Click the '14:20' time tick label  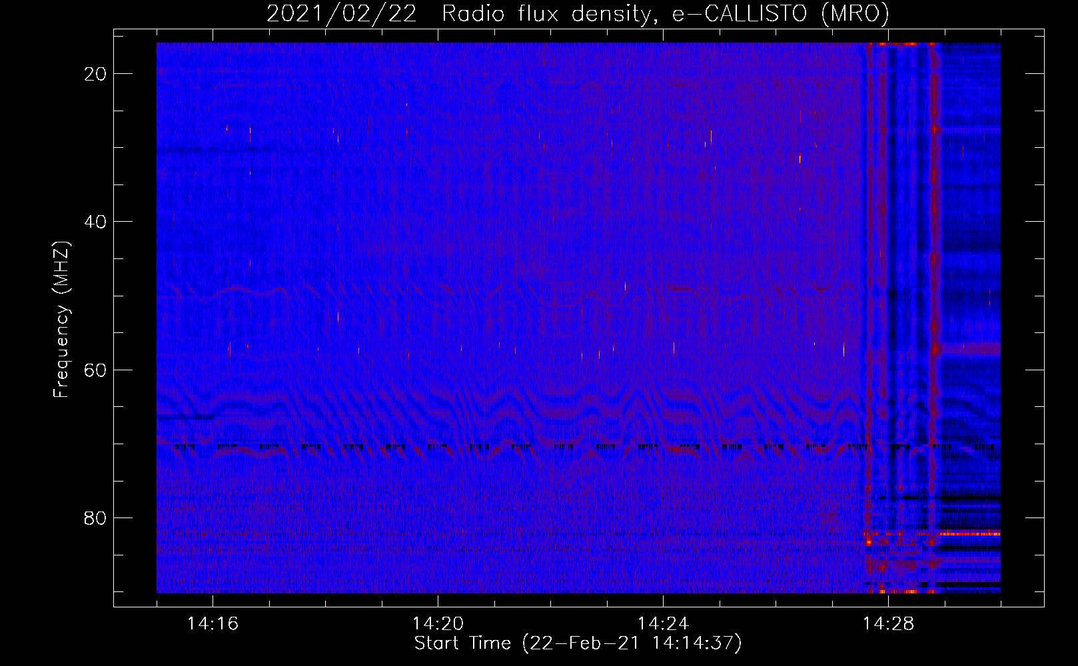pos(438,624)
